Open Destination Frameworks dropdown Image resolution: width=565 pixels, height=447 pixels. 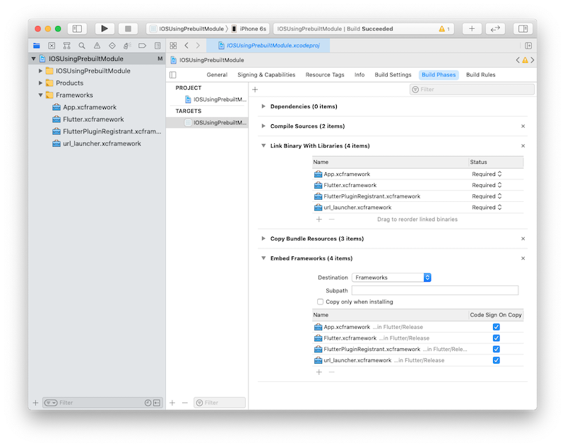391,278
